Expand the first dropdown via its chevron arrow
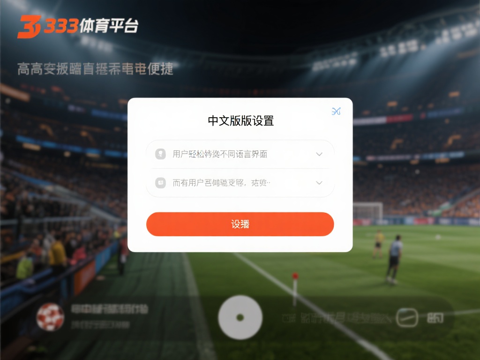Screen dimensions: 480x360 coord(319,154)
